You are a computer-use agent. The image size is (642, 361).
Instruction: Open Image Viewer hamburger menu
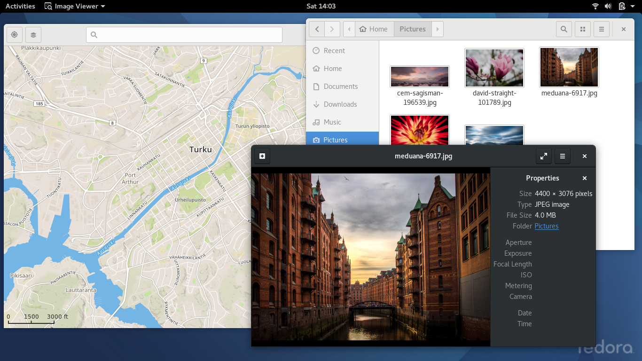[x=563, y=156]
